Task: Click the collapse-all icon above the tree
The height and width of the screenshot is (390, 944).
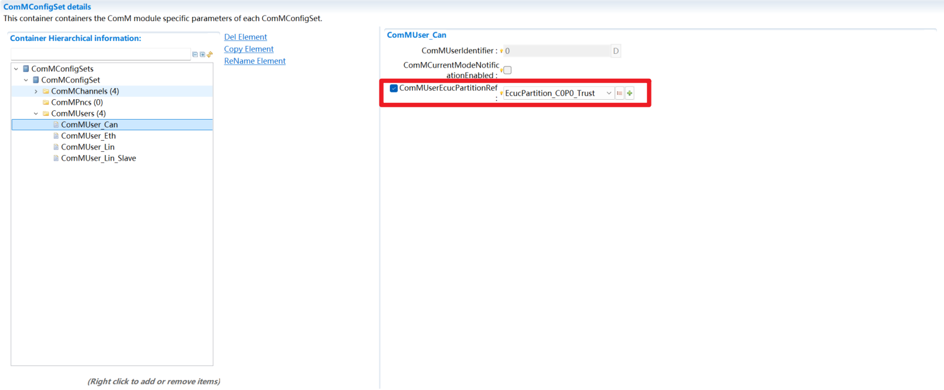Action: (195, 55)
